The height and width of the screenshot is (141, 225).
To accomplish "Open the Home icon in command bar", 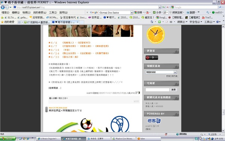I will pyautogui.click(x=152, y=22).
